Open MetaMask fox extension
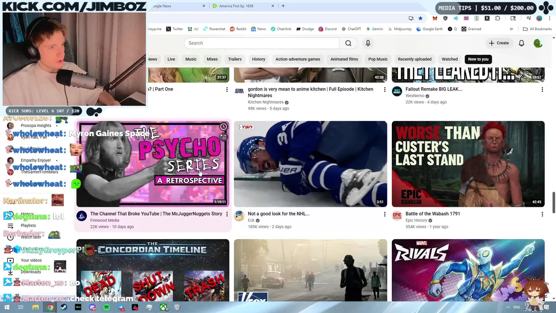Screen dimensions: 556x313 pyautogui.click(x=435, y=18)
